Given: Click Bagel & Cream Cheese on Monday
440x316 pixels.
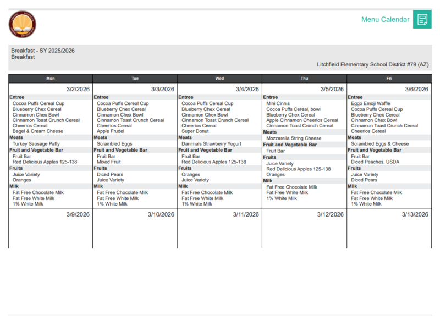Looking at the screenshot, I should (38, 131).
